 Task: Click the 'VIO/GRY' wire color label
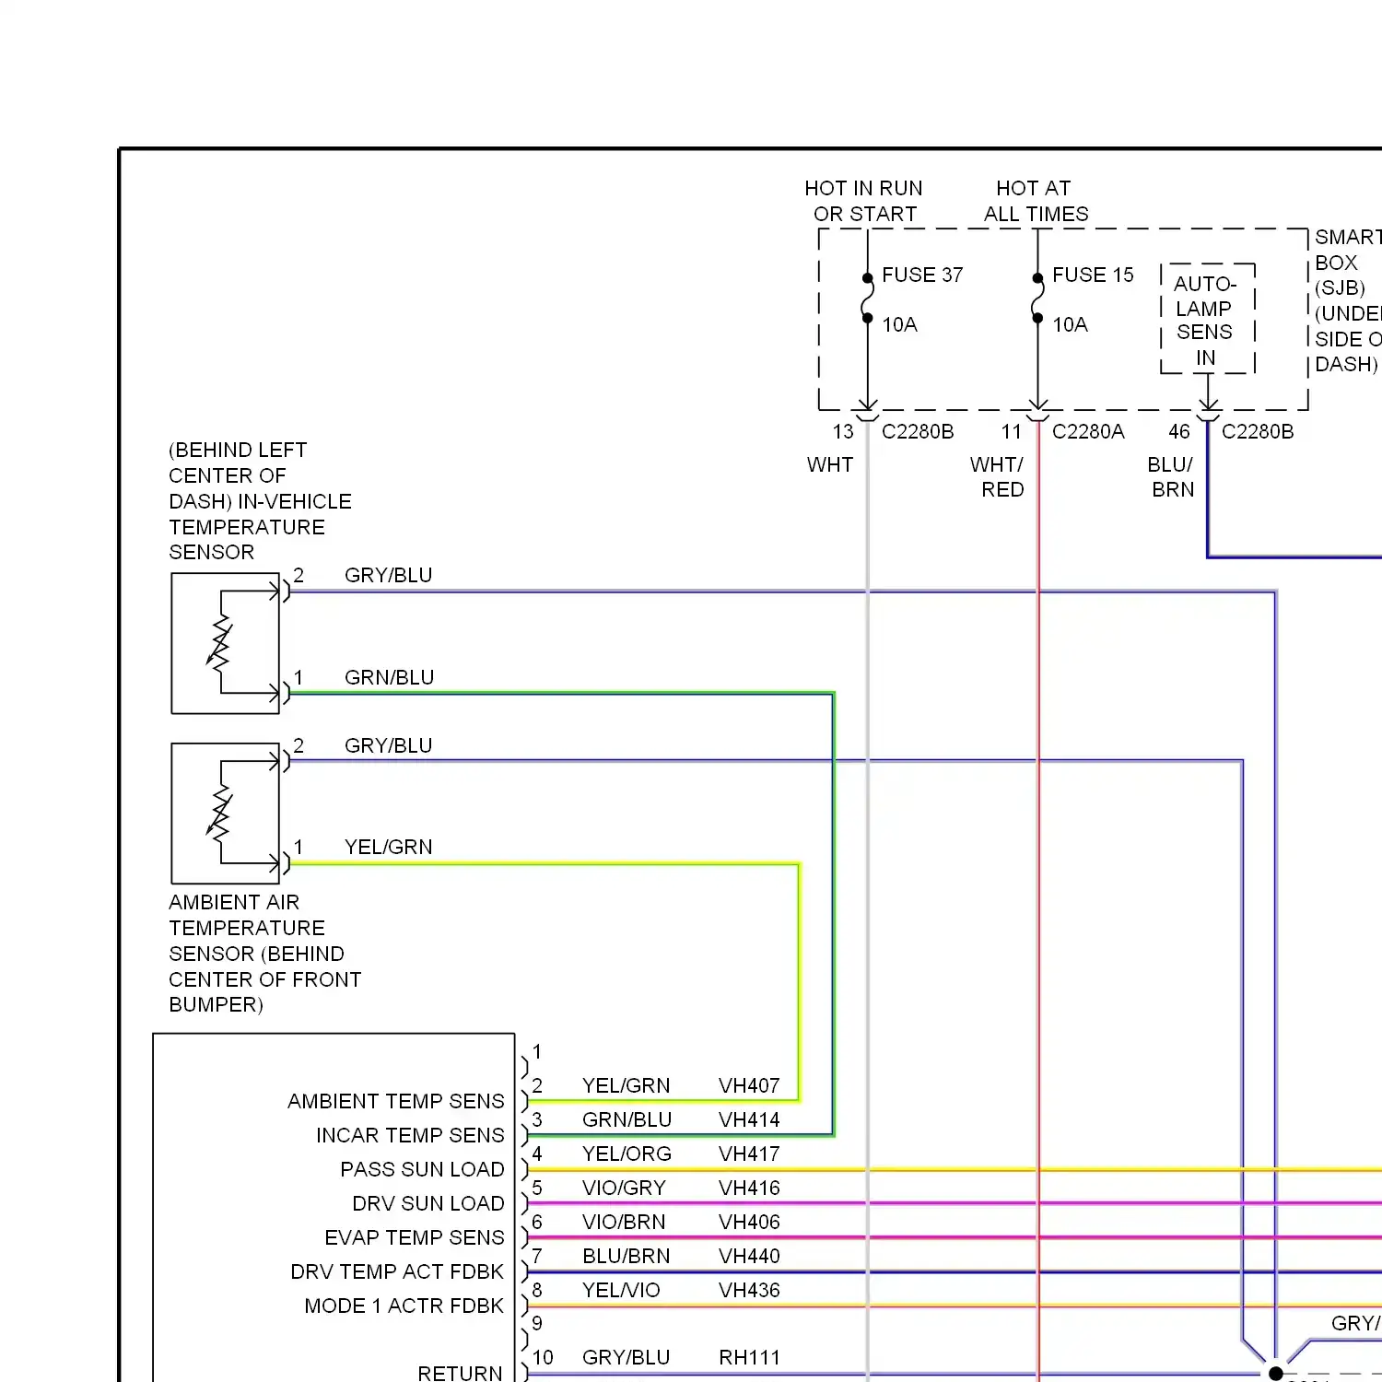pos(624,1188)
